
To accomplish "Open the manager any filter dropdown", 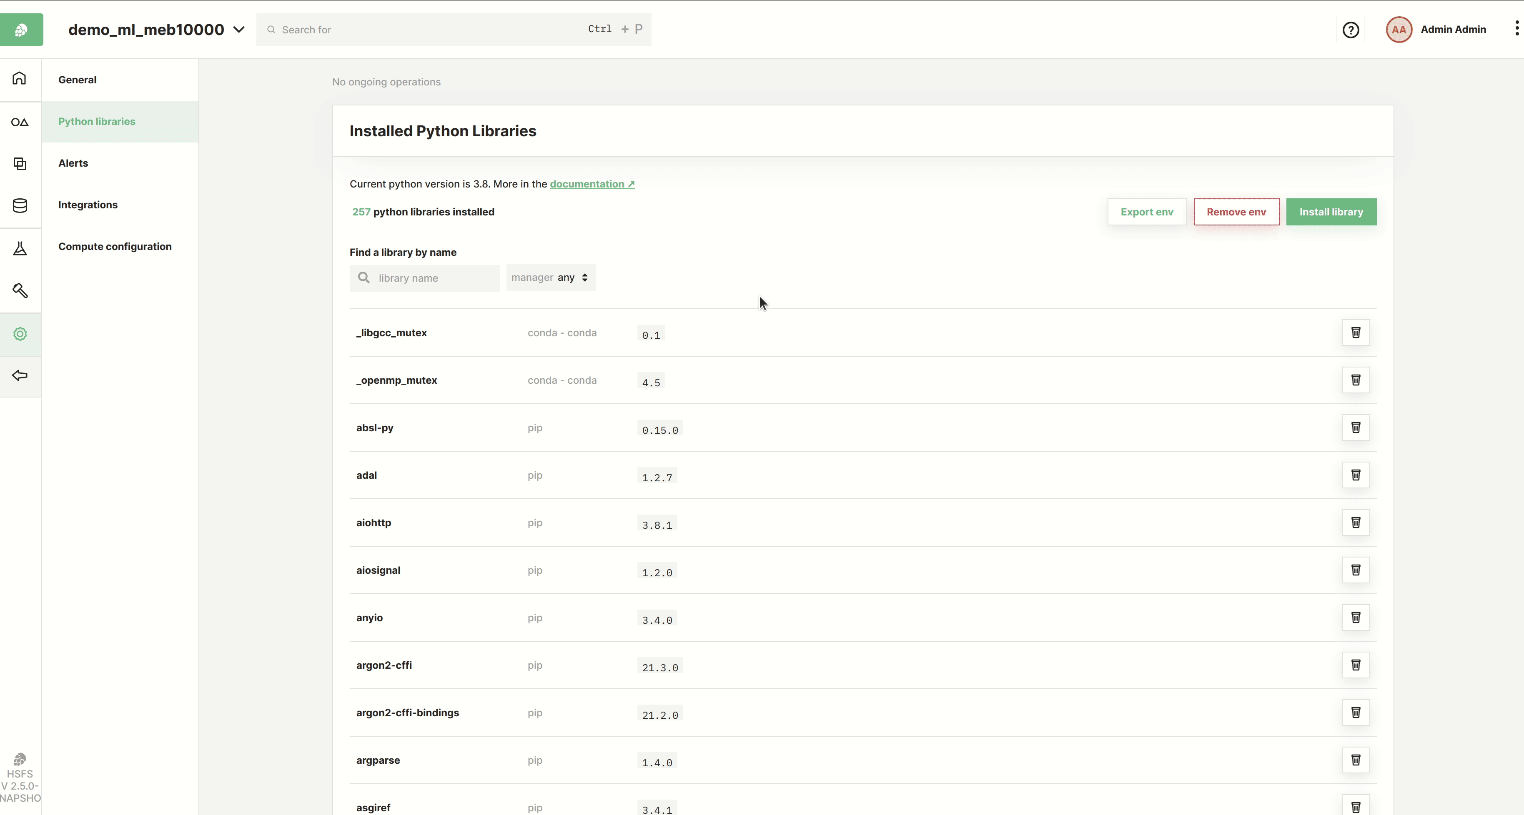I will coord(550,277).
